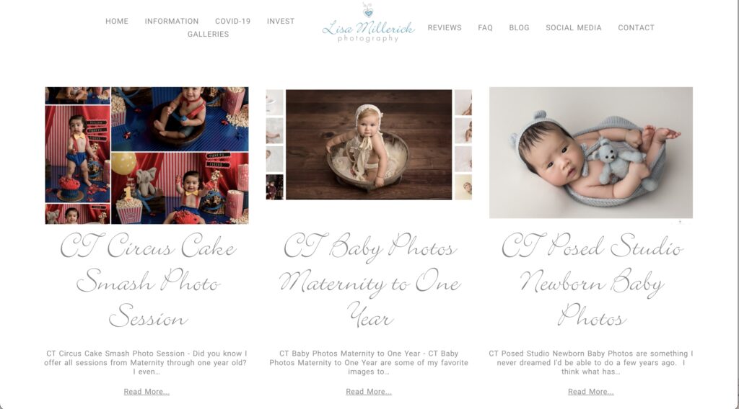Screen dimensions: 739x409
Task: Open the REVIEWS page
Action: pyautogui.click(x=445, y=28)
